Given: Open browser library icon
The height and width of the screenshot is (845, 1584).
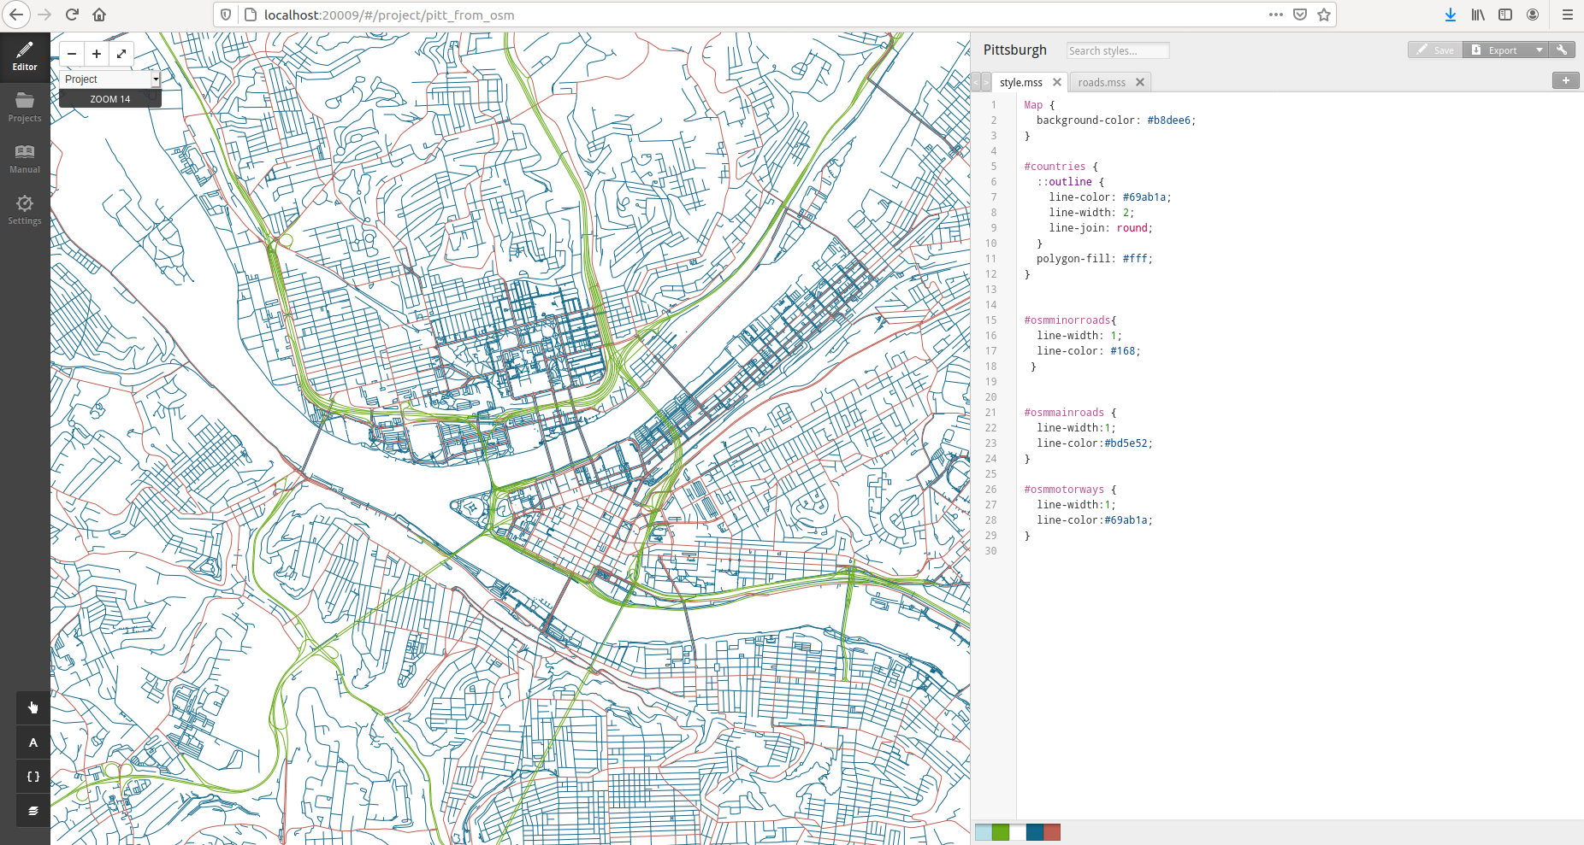Looking at the screenshot, I should tap(1478, 15).
